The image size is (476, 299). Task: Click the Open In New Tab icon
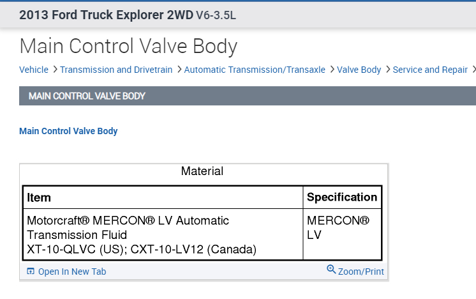click(31, 272)
